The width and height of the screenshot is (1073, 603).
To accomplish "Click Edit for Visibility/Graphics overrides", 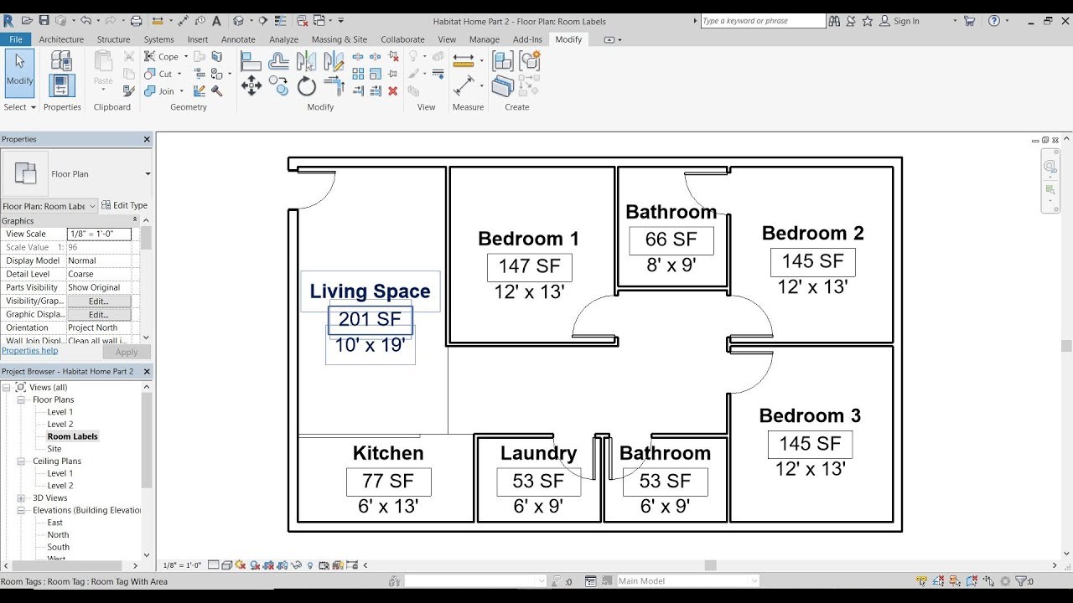I will point(99,301).
